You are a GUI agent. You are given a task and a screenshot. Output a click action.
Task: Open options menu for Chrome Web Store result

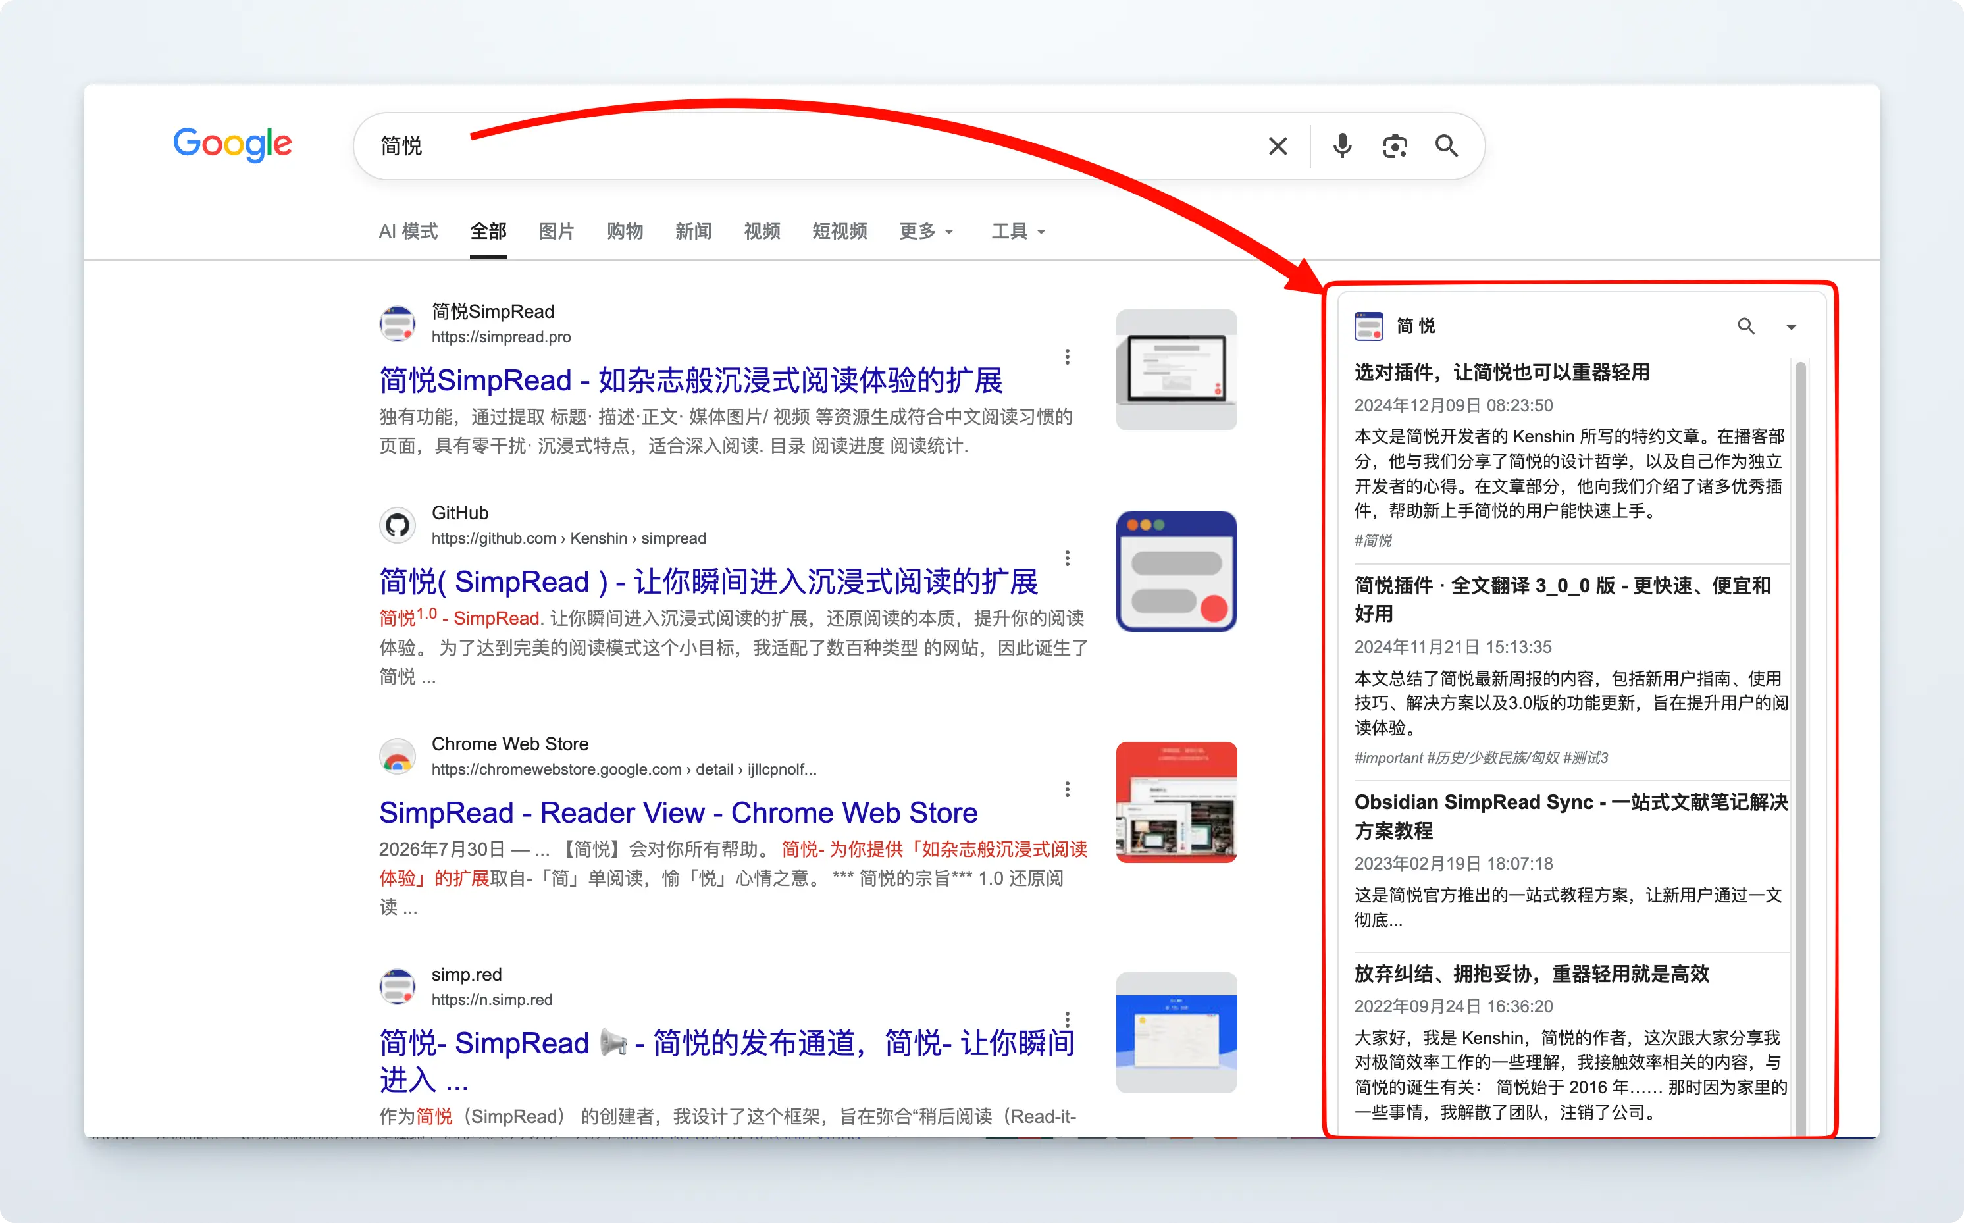[1068, 789]
